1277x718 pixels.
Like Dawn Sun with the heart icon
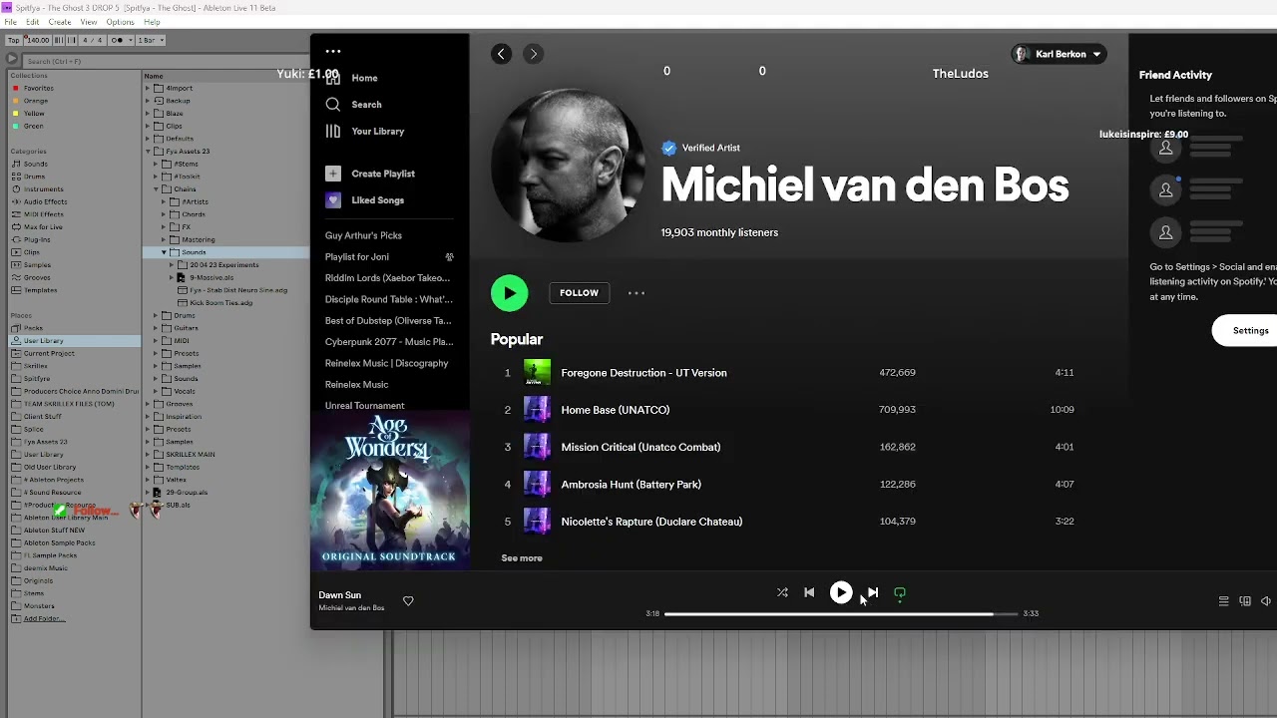(x=408, y=600)
